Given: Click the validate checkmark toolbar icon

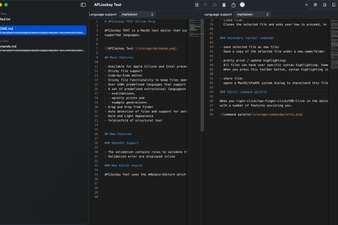Looking at the screenshot, I should point(215,5).
